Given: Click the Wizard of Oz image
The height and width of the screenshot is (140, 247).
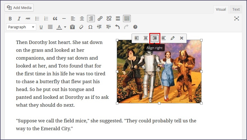Looking at the screenshot, I should (159, 71).
